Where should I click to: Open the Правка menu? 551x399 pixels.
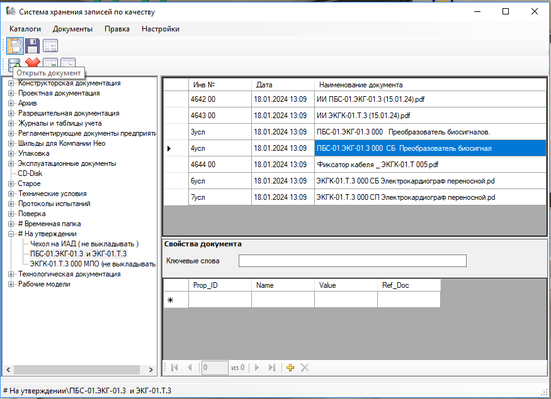[117, 29]
